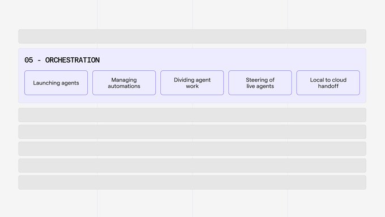Viewport: 385px width, 217px height.
Task: Click the Dividing agent work box
Action: click(192, 83)
